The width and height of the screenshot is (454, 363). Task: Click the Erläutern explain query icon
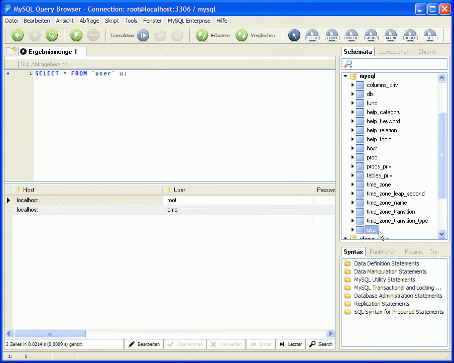click(202, 35)
